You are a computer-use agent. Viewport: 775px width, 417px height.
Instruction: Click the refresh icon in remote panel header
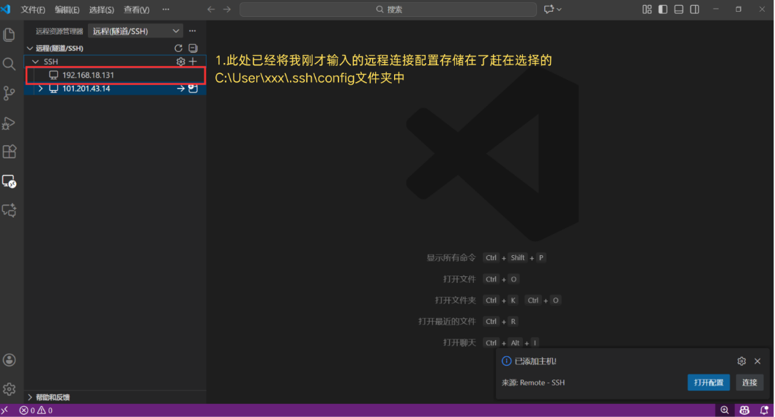(179, 48)
